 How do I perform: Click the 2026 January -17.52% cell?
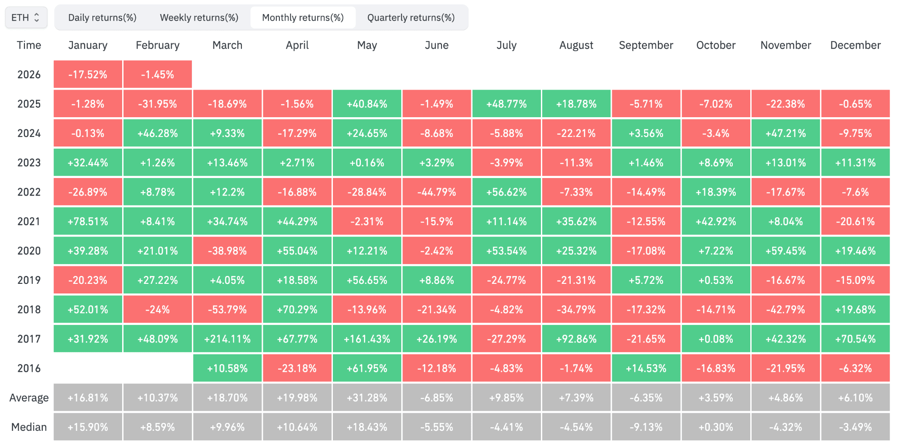[x=88, y=74]
